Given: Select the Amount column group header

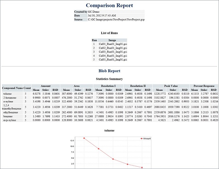Looking at the screenshot, I should click(x=45, y=86).
